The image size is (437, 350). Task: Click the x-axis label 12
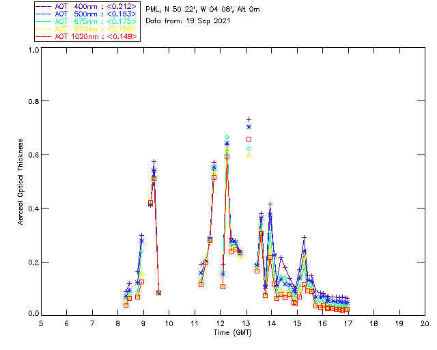click(x=220, y=323)
